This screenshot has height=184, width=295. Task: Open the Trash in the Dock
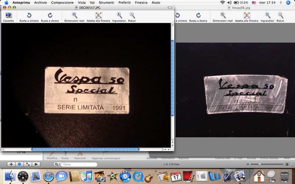click(284, 176)
